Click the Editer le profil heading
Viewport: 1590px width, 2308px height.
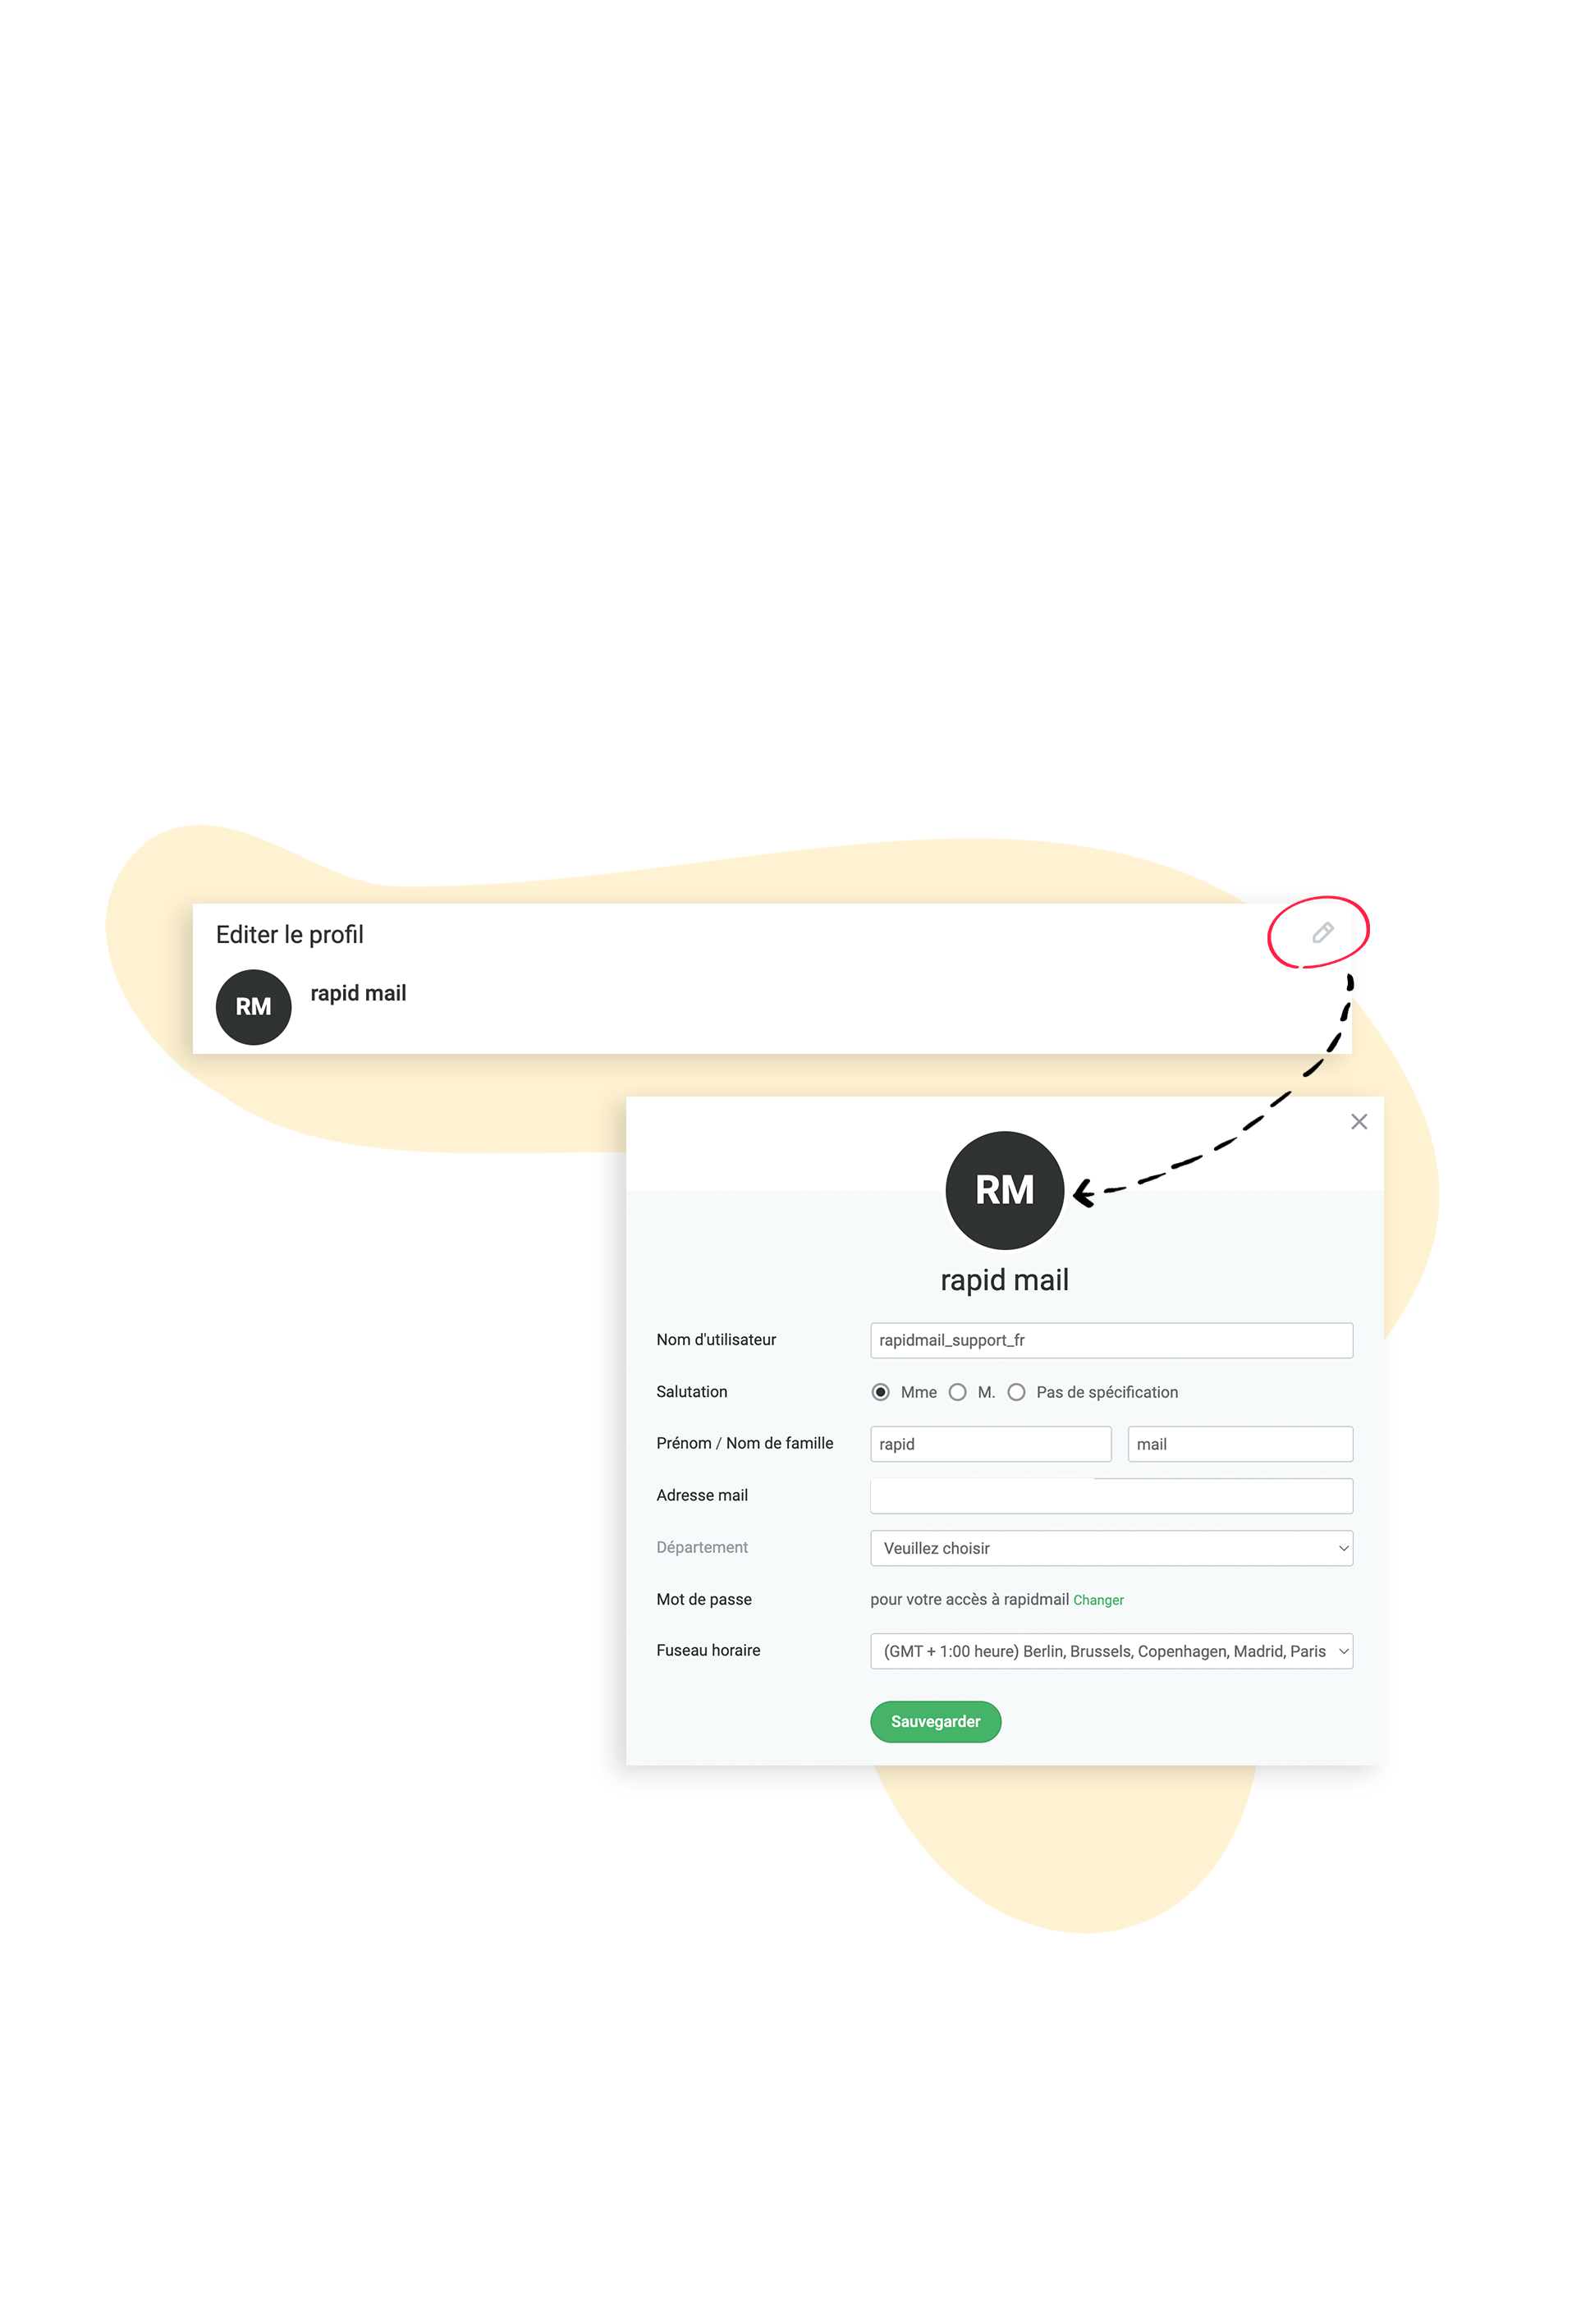[289, 934]
